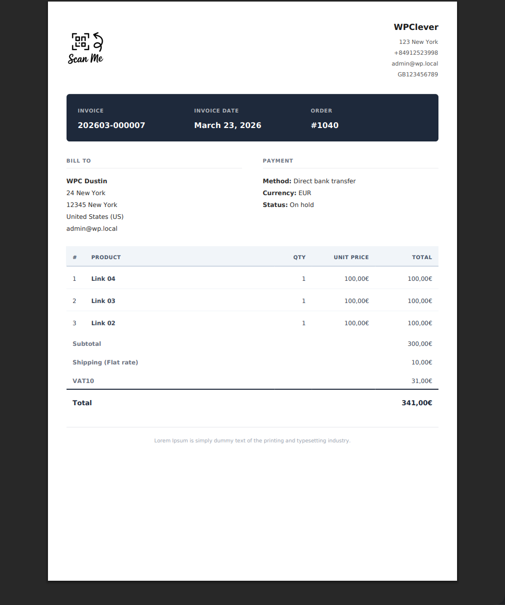Click the Scan Me QR logo
The height and width of the screenshot is (605, 505).
click(x=86, y=49)
